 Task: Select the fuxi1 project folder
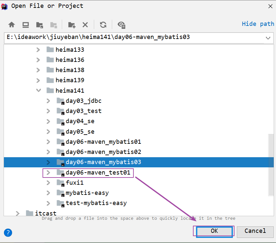(x=75, y=182)
